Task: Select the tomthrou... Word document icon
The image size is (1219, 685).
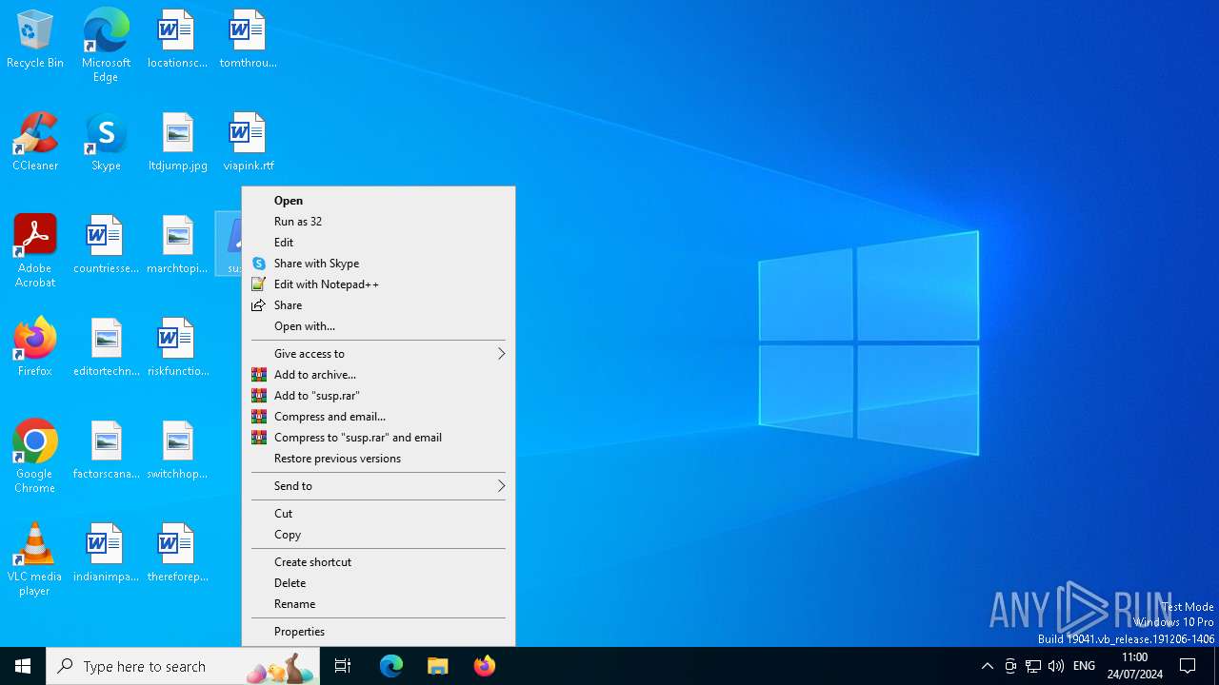Action: 248,40
